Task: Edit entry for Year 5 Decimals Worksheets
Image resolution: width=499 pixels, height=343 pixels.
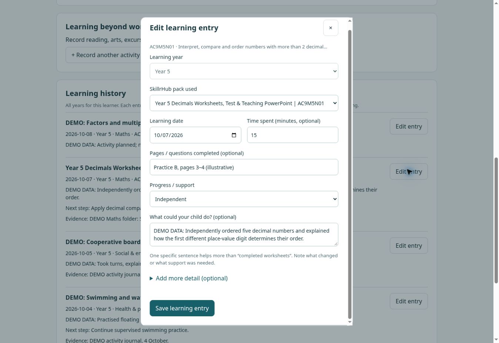Action: coord(409,171)
